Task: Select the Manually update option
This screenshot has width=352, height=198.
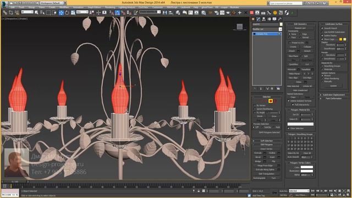Action: tap(322, 81)
